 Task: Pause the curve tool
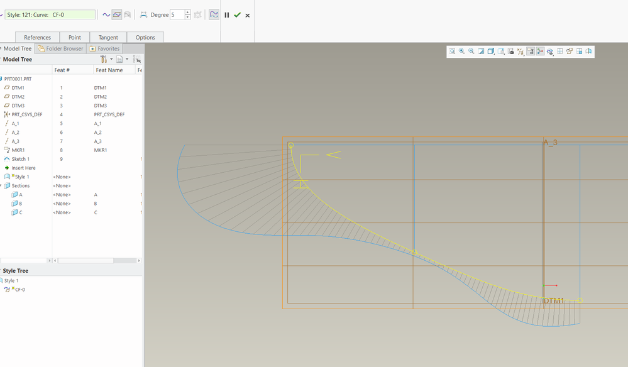(227, 15)
